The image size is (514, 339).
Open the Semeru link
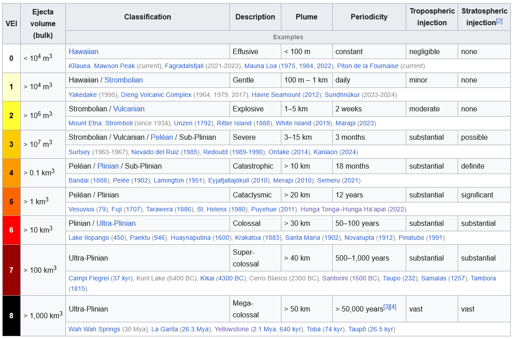pos(328,181)
